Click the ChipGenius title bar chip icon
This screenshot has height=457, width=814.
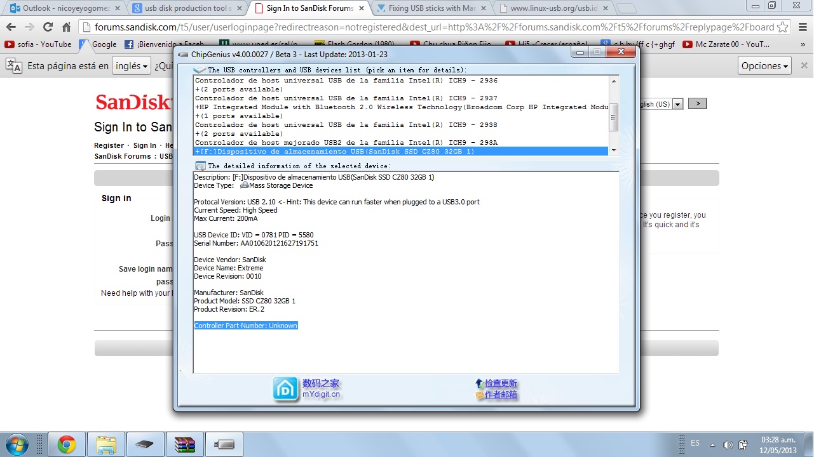(184, 54)
